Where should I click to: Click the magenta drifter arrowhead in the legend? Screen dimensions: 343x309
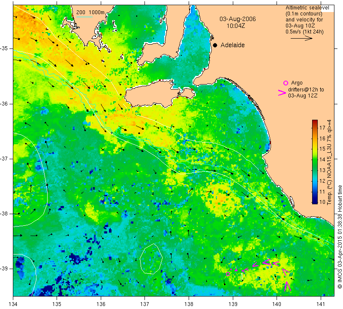click(x=282, y=93)
